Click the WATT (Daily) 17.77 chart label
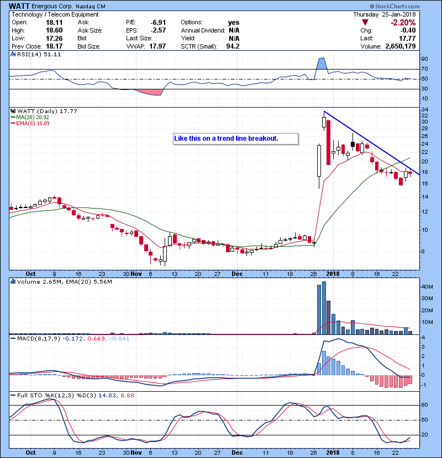 click(x=47, y=111)
